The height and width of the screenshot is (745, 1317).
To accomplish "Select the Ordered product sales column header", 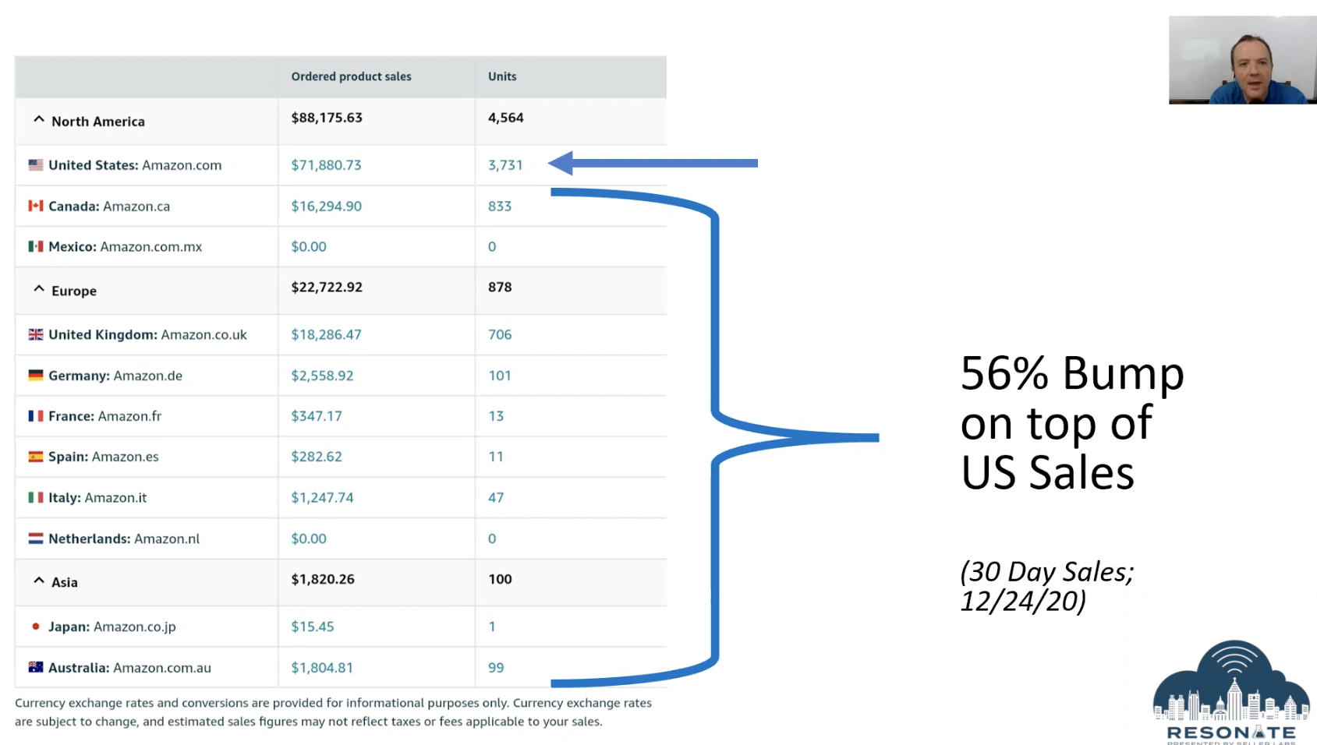I will click(351, 76).
